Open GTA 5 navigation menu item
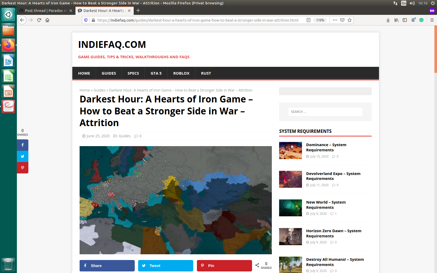 156,73
